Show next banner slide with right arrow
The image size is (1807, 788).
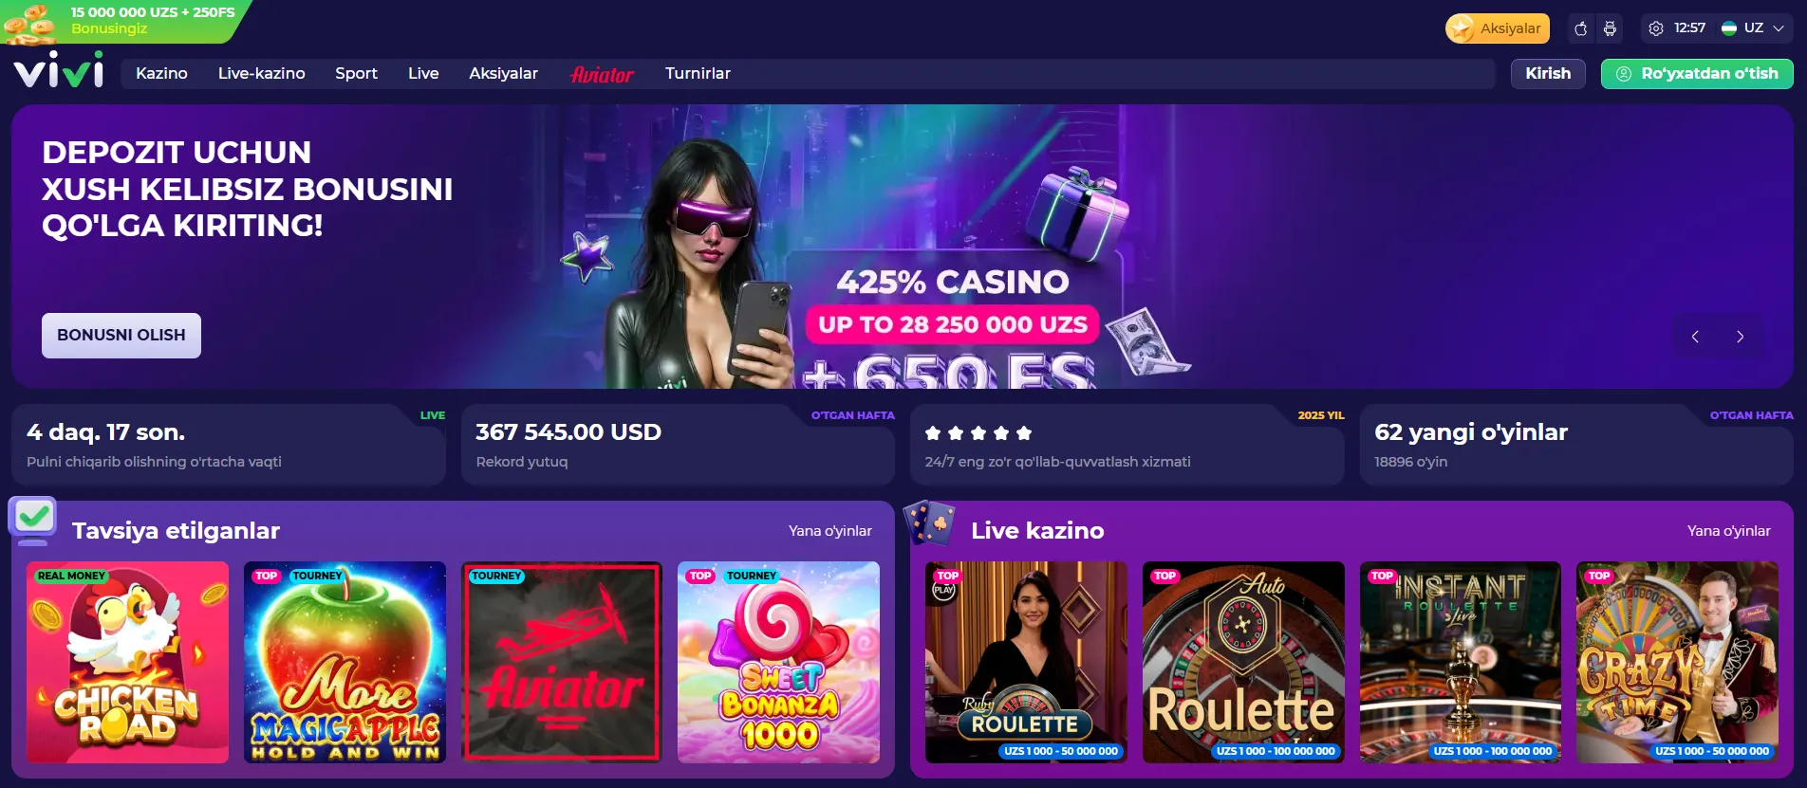tap(1740, 337)
